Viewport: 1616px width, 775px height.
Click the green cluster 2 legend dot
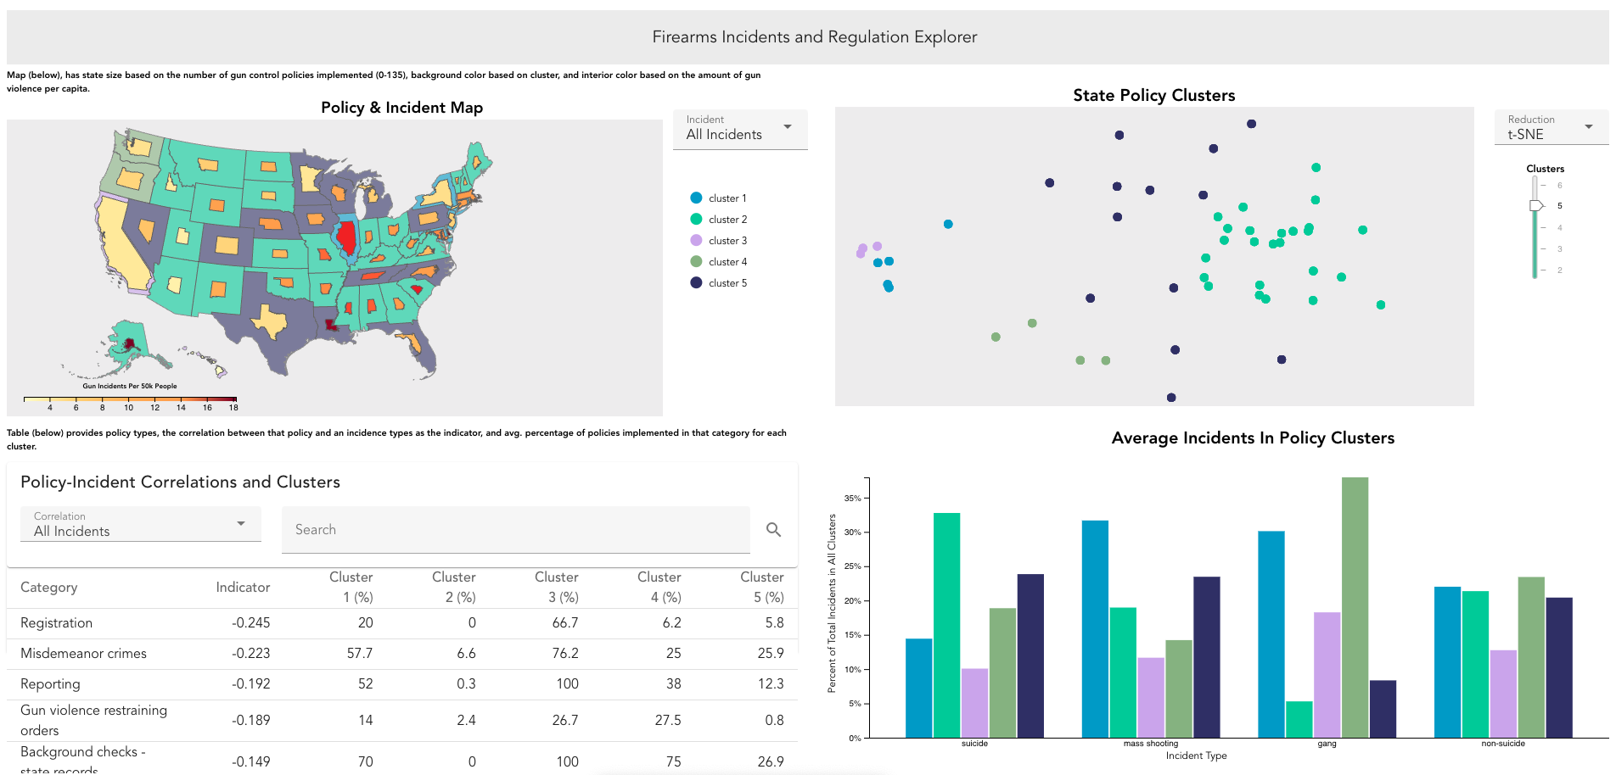pyautogui.click(x=698, y=219)
